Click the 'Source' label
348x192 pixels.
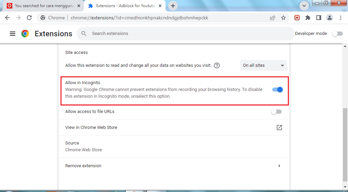72,143
